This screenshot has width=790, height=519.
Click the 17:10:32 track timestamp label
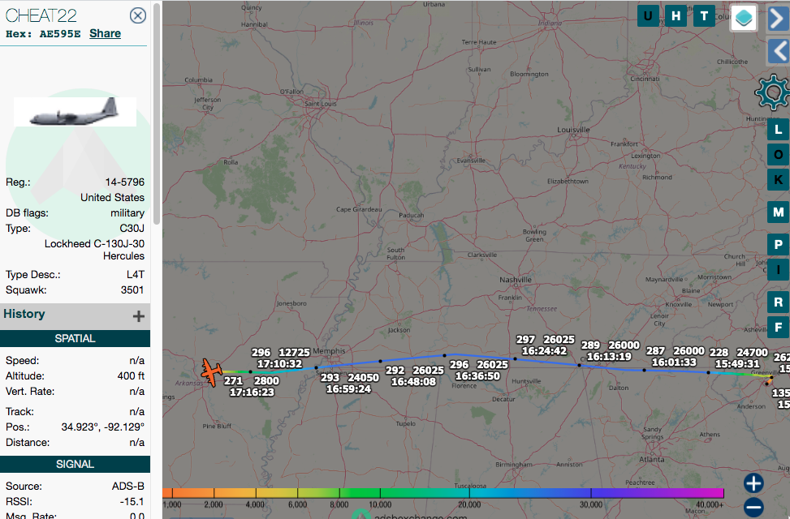[279, 364]
